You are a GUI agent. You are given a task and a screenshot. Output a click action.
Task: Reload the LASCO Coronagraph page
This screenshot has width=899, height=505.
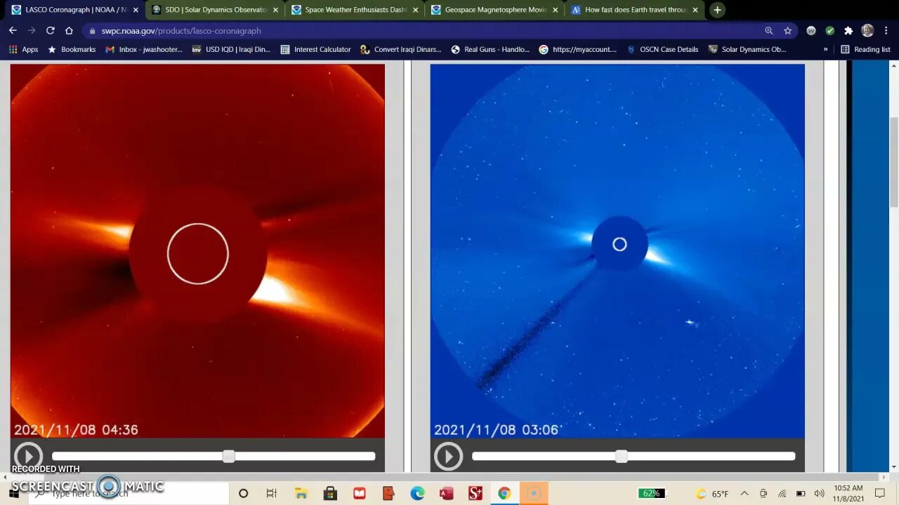tap(51, 31)
